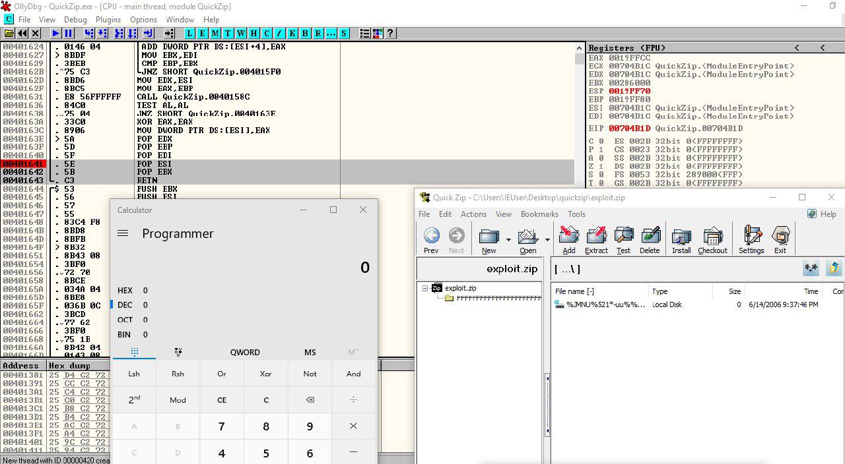The image size is (845, 464).
Task: Open breakpoints window via B toolbar button
Action: pos(305,33)
